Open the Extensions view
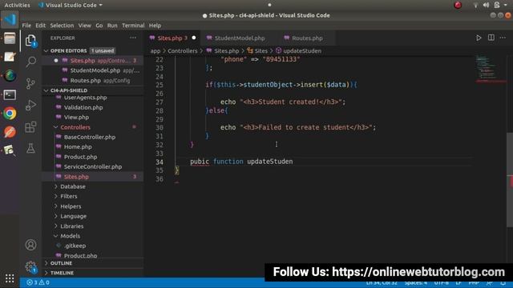 30,127
